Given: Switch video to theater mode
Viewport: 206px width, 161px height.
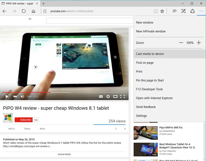Looking at the screenshot, I should (x=115, y=97).
